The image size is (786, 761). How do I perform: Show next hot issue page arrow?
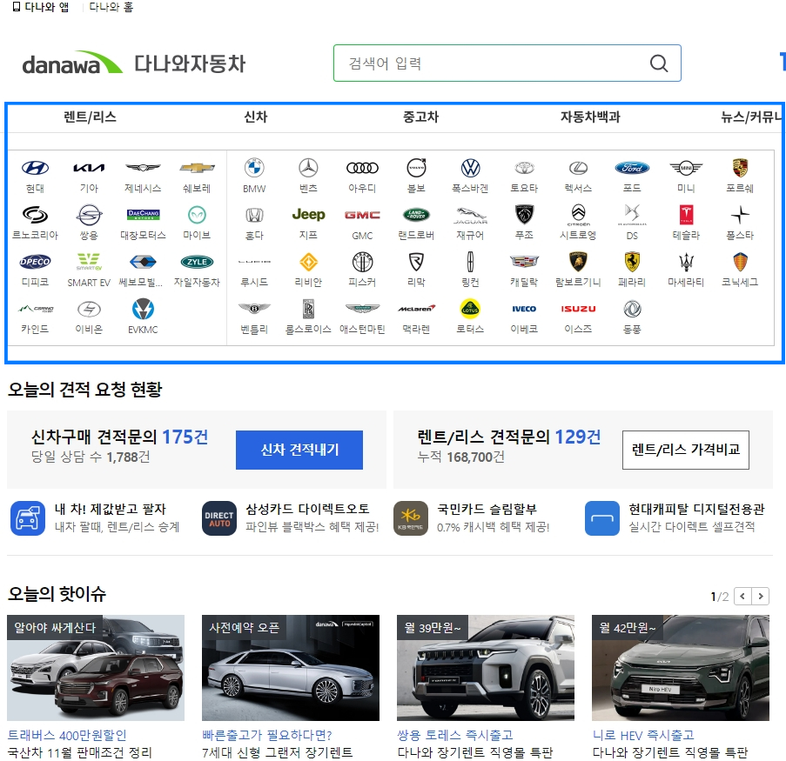tap(761, 596)
